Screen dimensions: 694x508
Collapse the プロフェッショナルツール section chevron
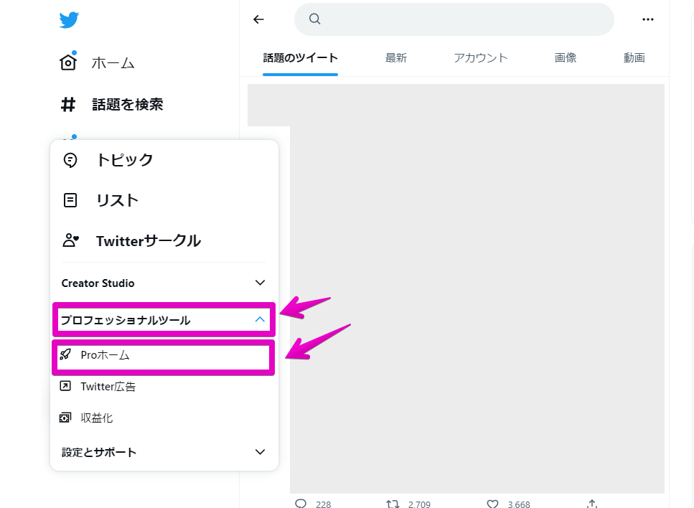coord(261,319)
